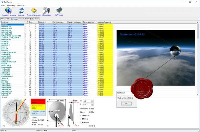Decrease the H dish height spinner value
This screenshot has height=132, width=200.
(x=92, y=105)
